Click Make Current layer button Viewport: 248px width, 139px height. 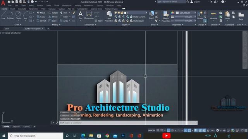[137, 17]
